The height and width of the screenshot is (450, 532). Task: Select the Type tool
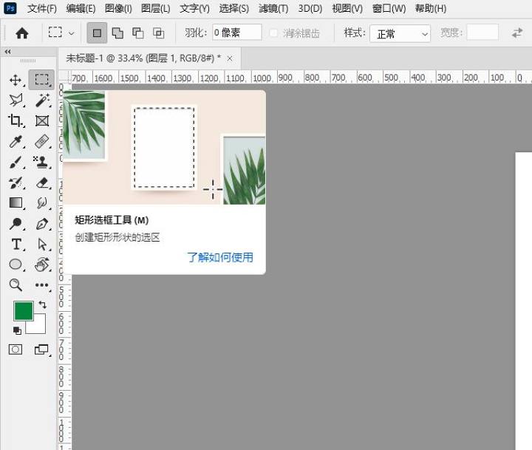(16, 245)
